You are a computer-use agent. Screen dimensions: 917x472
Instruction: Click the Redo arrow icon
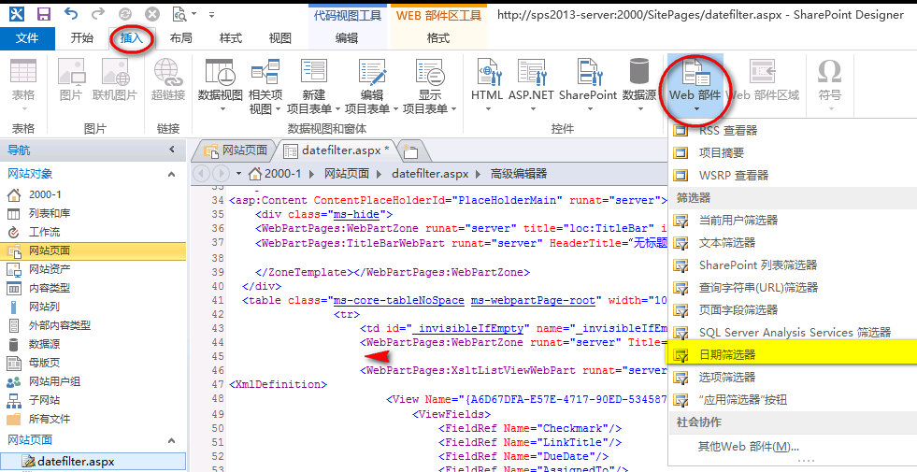point(98,13)
